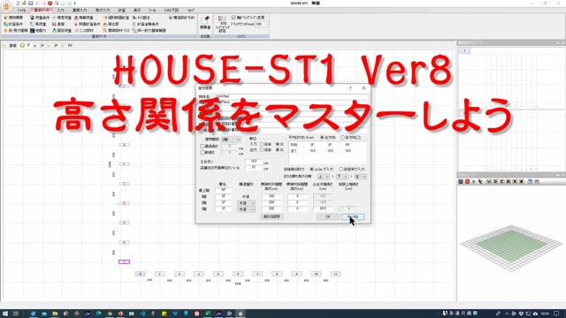This screenshot has width=566, height=318.
Task: Click the 土台せい input field
Action: pyautogui.click(x=254, y=161)
